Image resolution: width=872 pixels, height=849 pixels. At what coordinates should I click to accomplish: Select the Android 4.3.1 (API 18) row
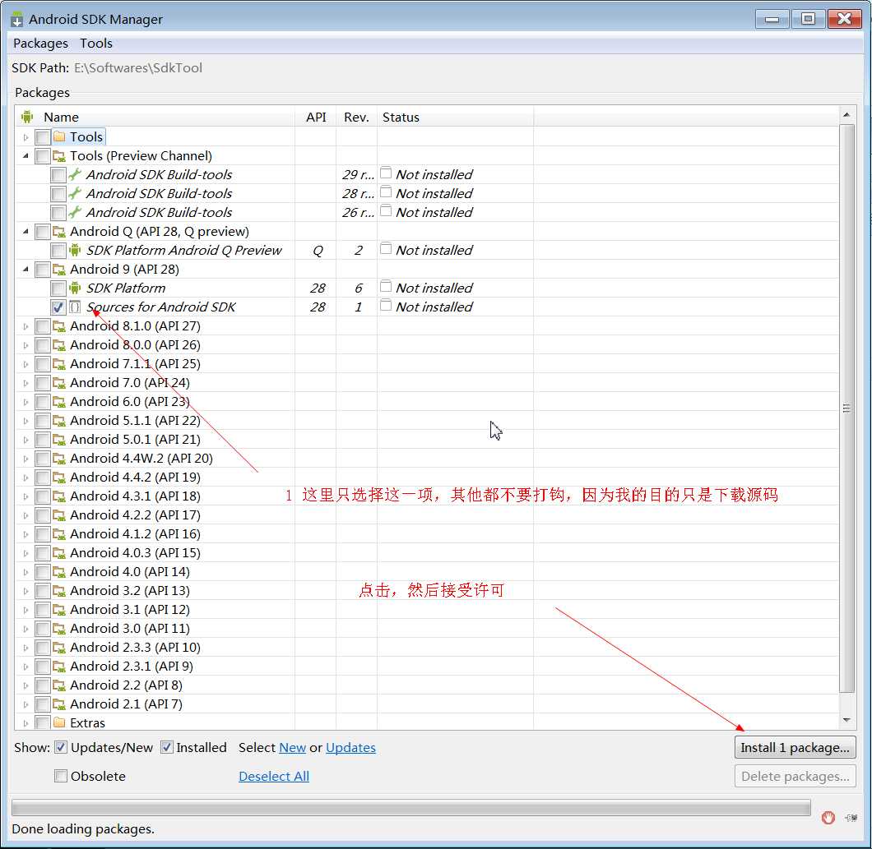click(x=427, y=496)
